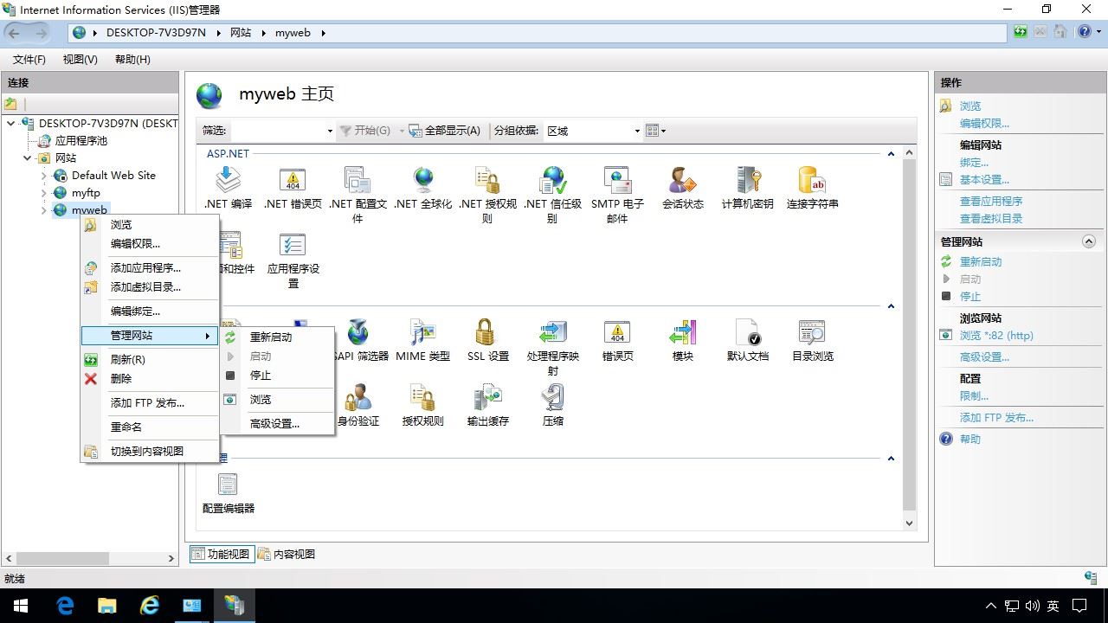The width and height of the screenshot is (1108, 623).
Task: Switch to the 内容视图 tab
Action: tap(287, 555)
